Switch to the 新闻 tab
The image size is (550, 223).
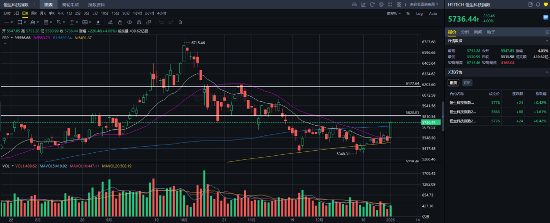click(478, 32)
